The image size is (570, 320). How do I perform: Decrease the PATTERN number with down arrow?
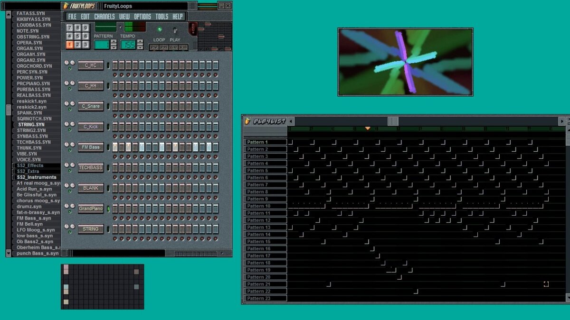(114, 47)
